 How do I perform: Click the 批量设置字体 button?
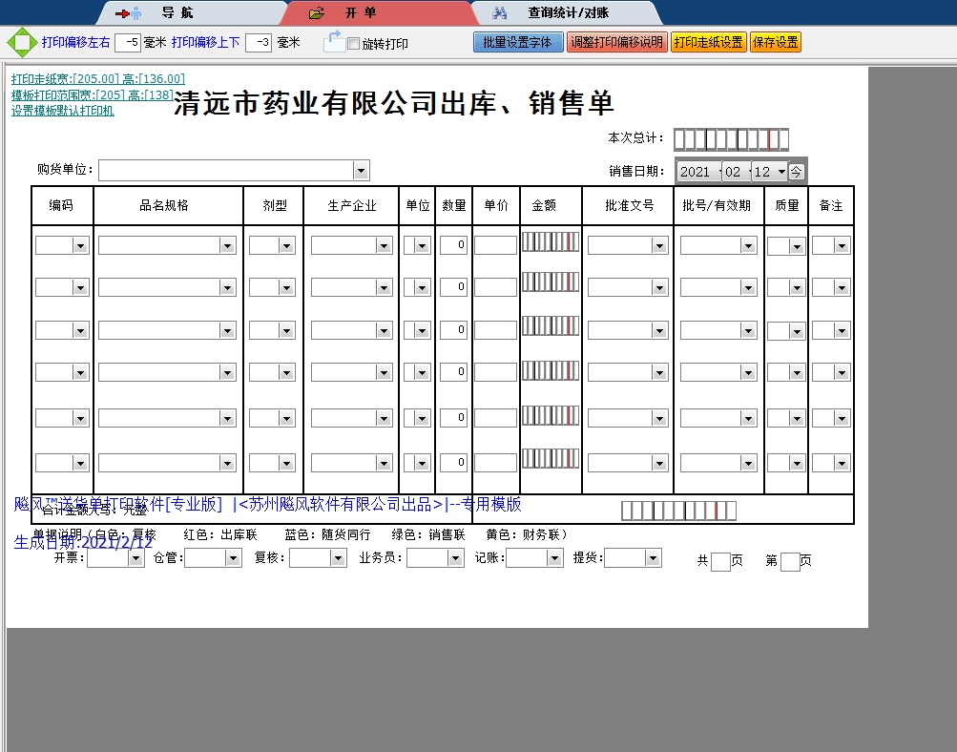click(517, 42)
